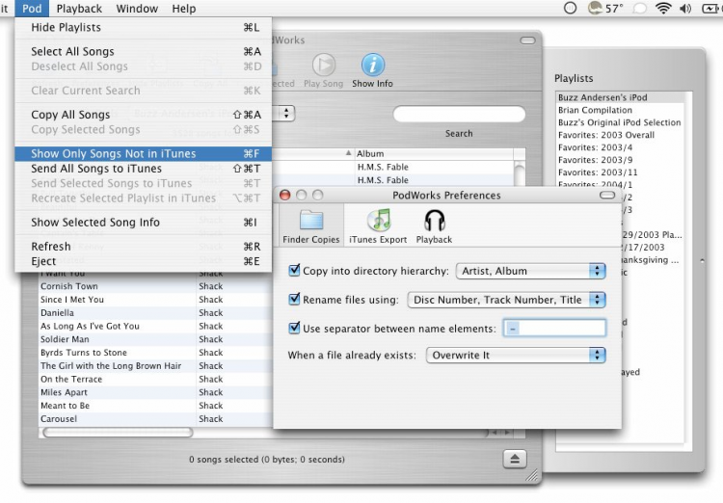Select the Brian Compilation playlist
723x503 pixels.
point(619,110)
